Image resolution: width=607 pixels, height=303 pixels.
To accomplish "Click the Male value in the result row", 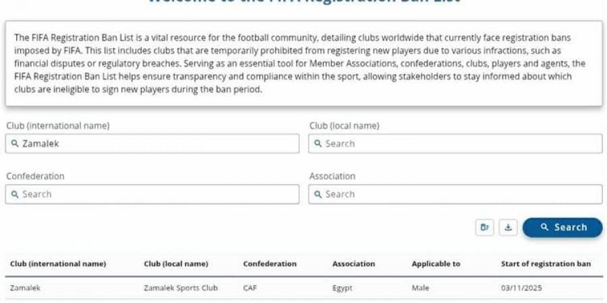I will click(420, 288).
